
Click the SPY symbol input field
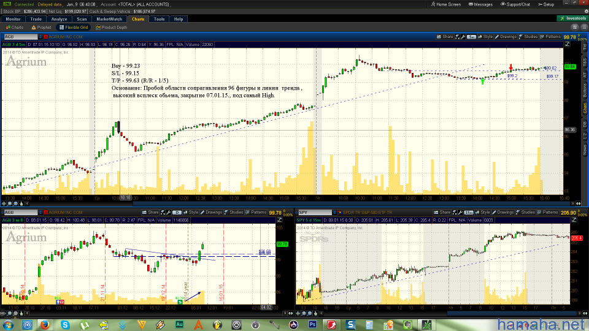point(315,213)
